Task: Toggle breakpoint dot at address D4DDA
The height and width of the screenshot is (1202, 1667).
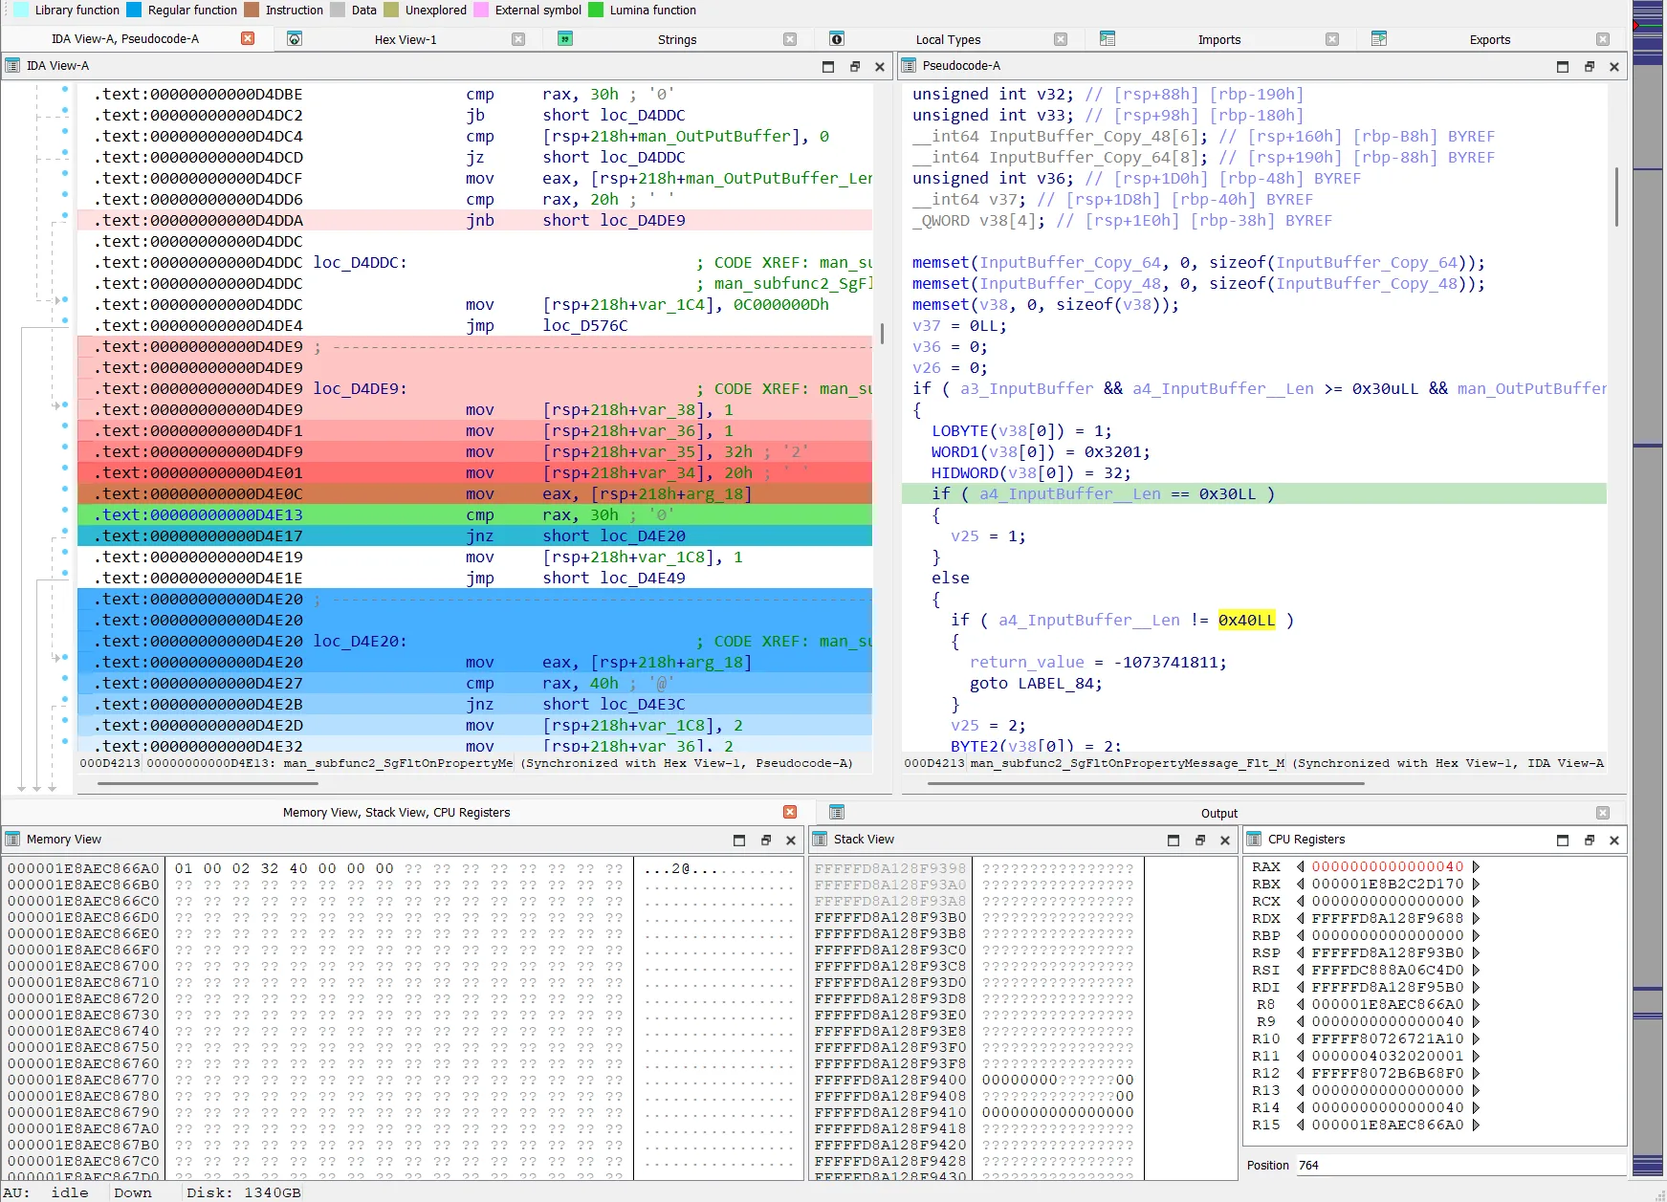Action: coord(65,215)
